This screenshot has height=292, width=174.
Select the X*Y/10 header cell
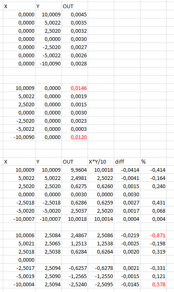tap(101, 162)
